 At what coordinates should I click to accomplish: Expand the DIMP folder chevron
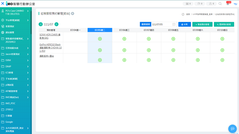click(28, 66)
